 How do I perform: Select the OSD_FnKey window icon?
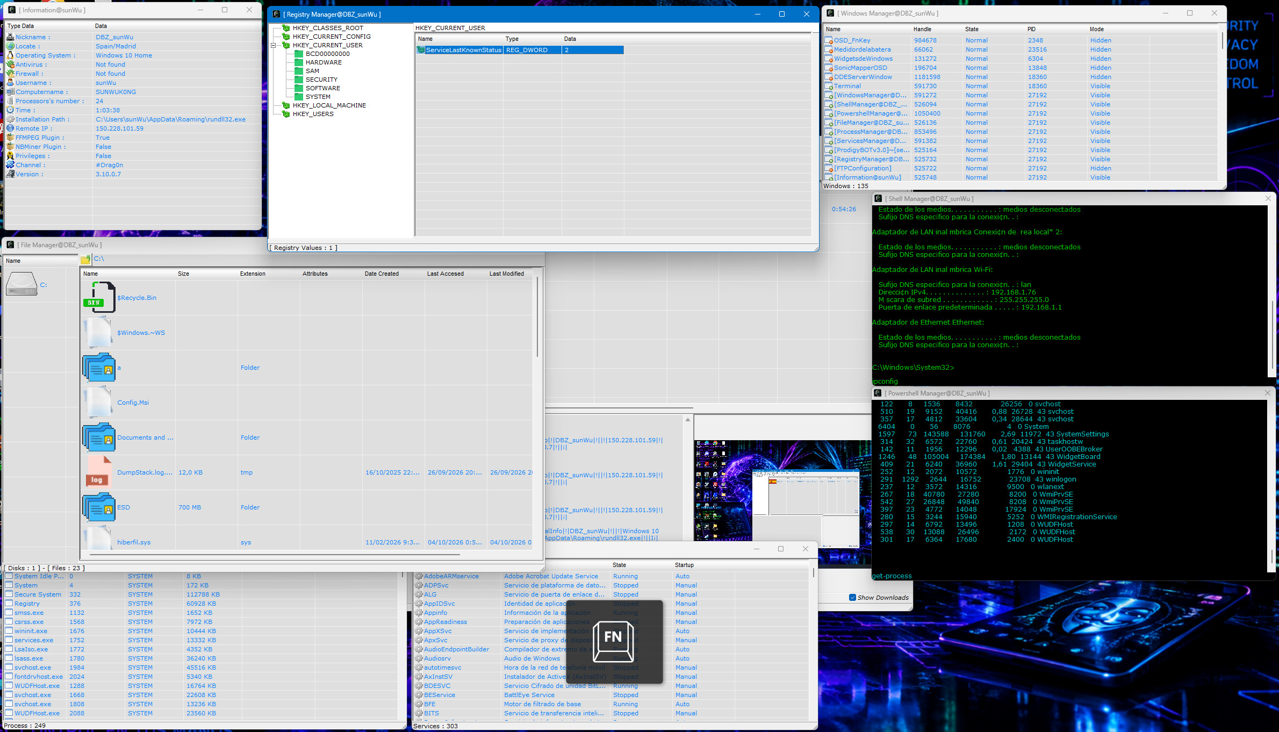[x=829, y=40]
